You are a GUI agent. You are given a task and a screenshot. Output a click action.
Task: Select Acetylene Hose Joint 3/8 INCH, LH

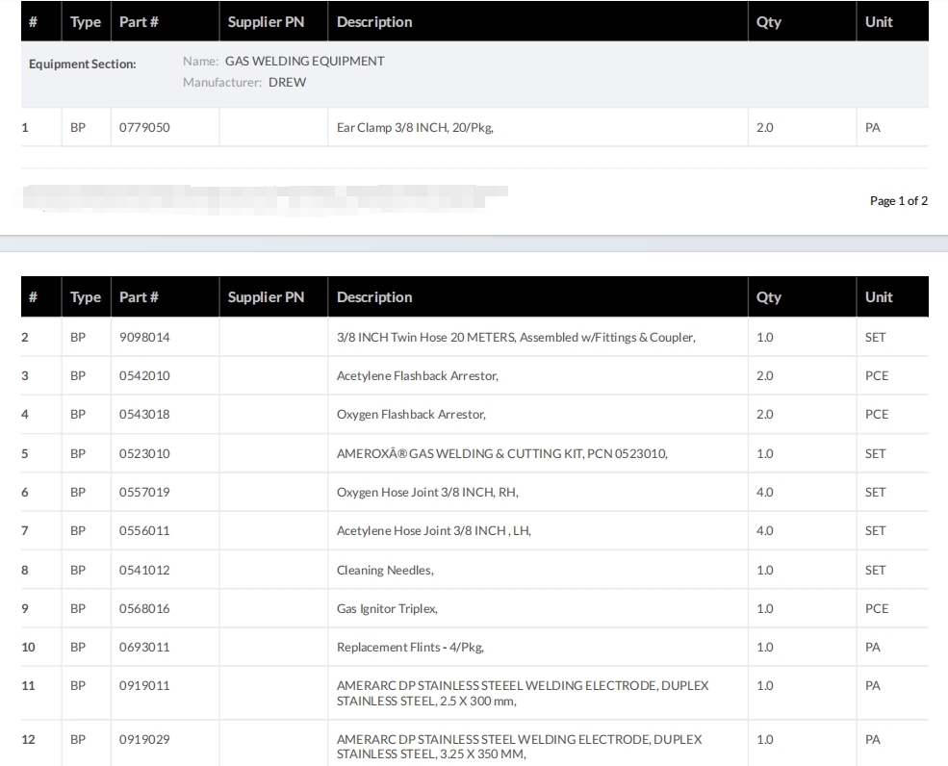tap(433, 531)
